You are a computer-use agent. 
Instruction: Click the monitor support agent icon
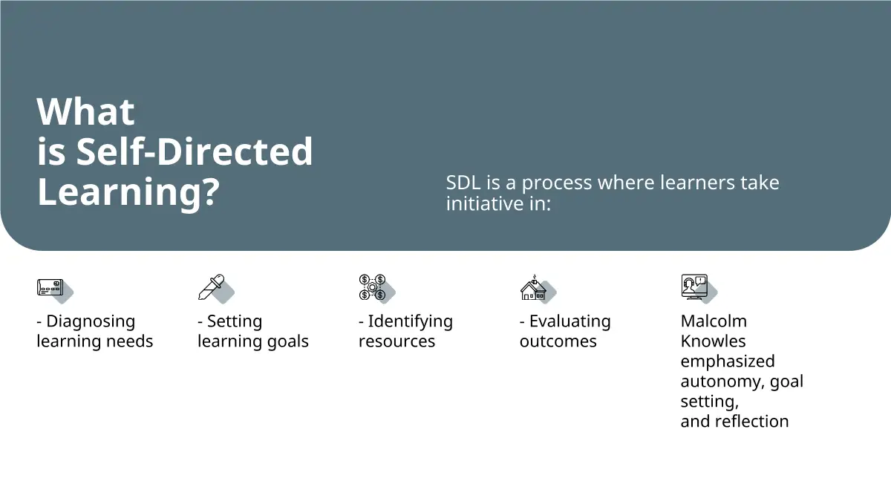694,287
